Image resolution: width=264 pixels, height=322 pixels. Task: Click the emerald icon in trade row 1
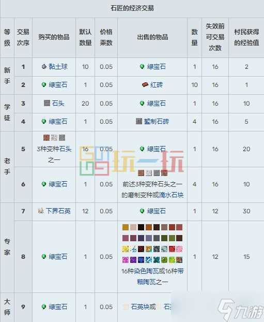pyautogui.click(x=142, y=67)
